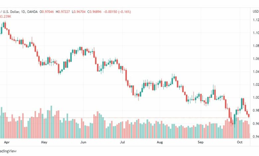Image resolution: width=259 pixels, height=156 pixels.
Task: Click the OANDA source label
Action: point(32,12)
